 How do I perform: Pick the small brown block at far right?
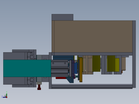pos(123,64)
